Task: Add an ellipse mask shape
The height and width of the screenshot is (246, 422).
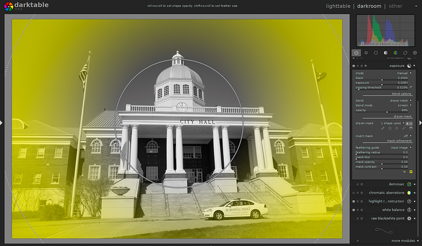Action: click(x=397, y=129)
